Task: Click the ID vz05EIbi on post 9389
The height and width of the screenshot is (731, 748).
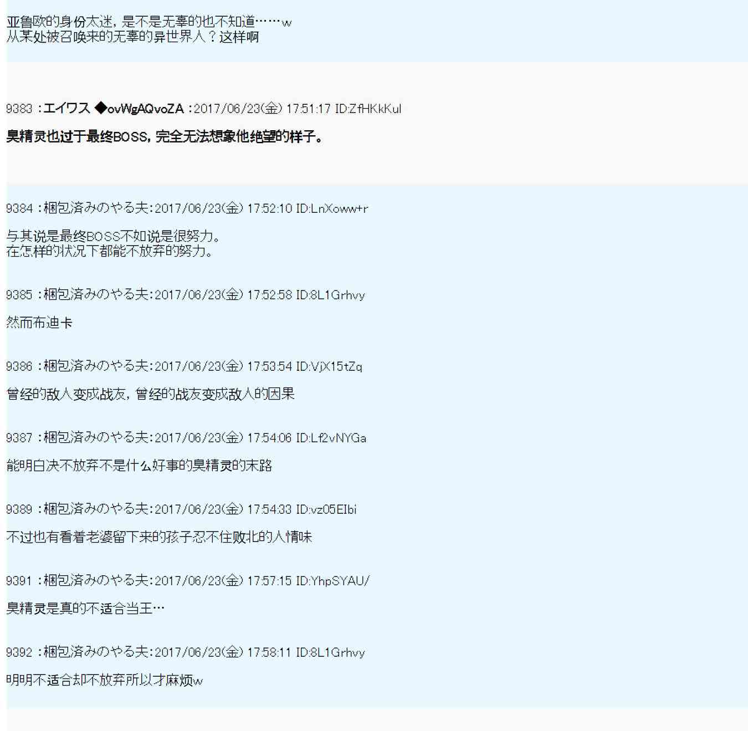Action: 326,509
